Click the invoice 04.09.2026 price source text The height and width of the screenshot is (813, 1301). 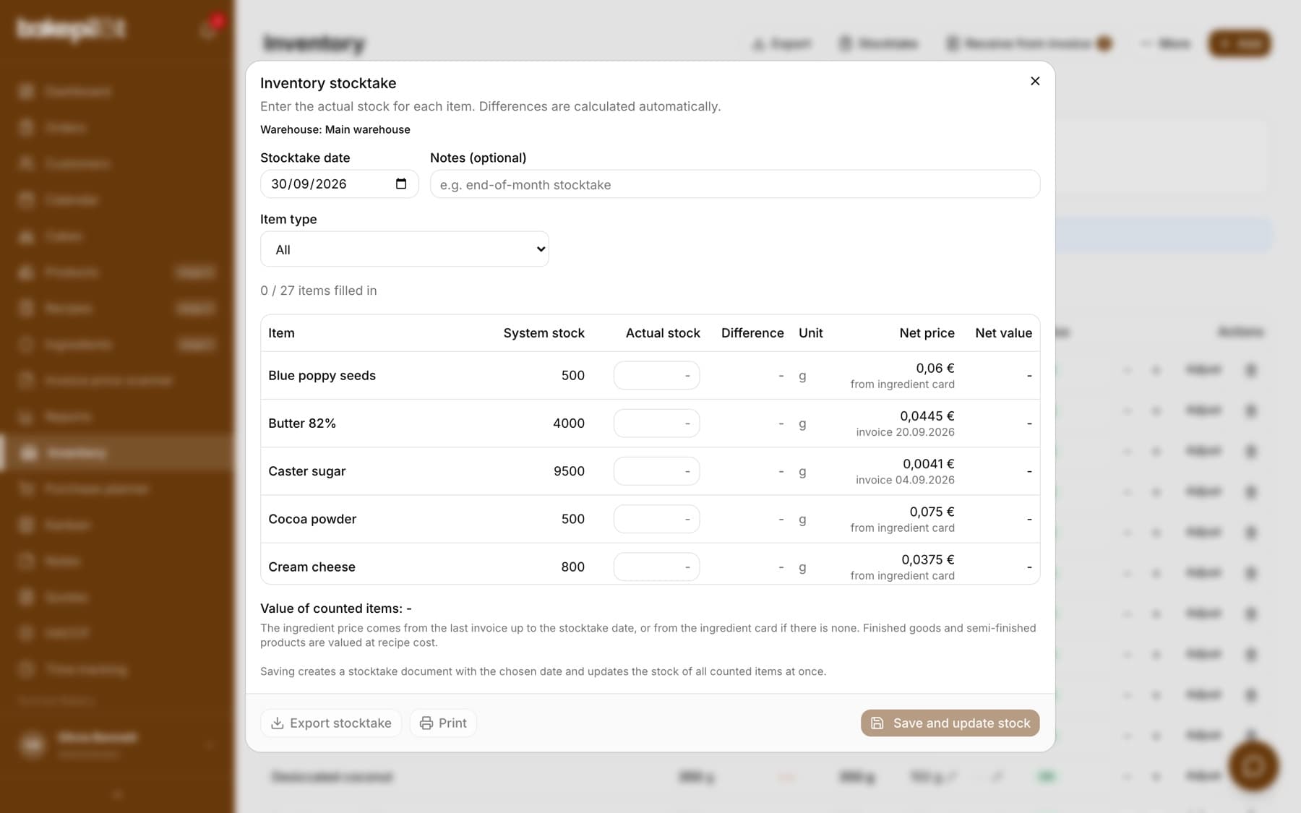click(x=905, y=480)
